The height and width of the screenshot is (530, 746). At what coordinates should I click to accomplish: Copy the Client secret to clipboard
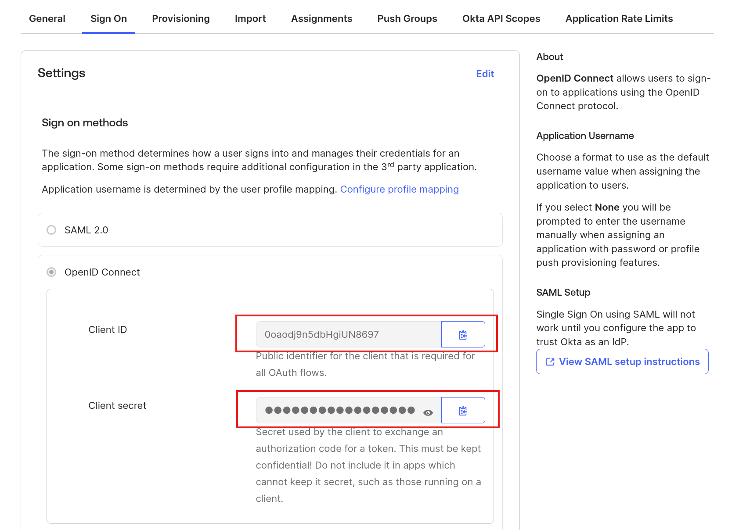point(463,410)
